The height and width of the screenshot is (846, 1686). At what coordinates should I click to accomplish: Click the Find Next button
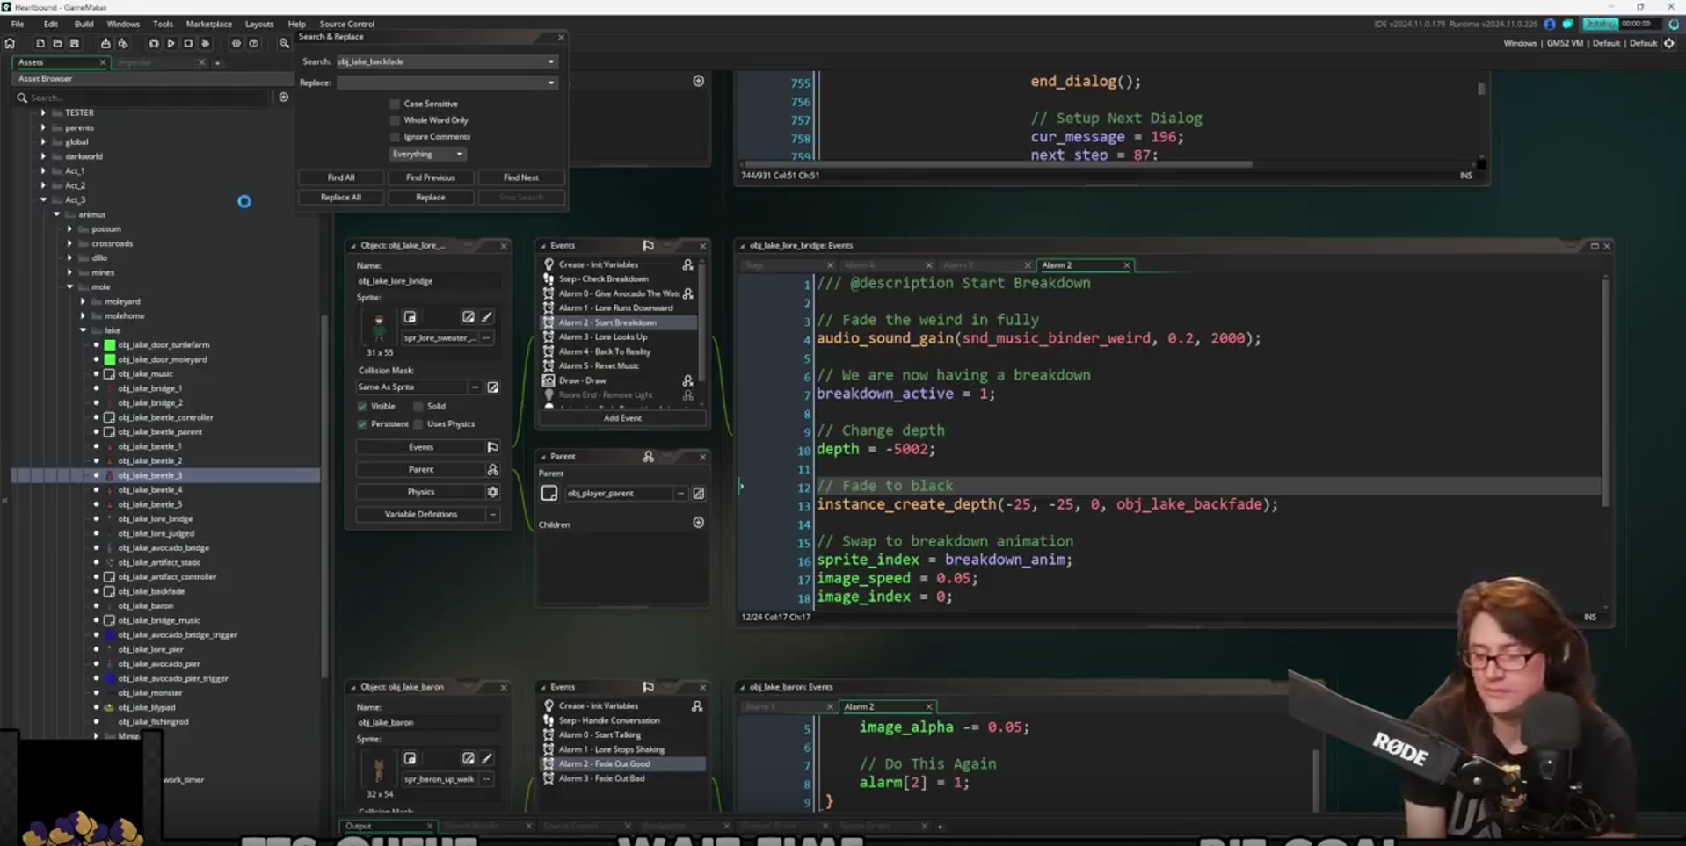[521, 178]
